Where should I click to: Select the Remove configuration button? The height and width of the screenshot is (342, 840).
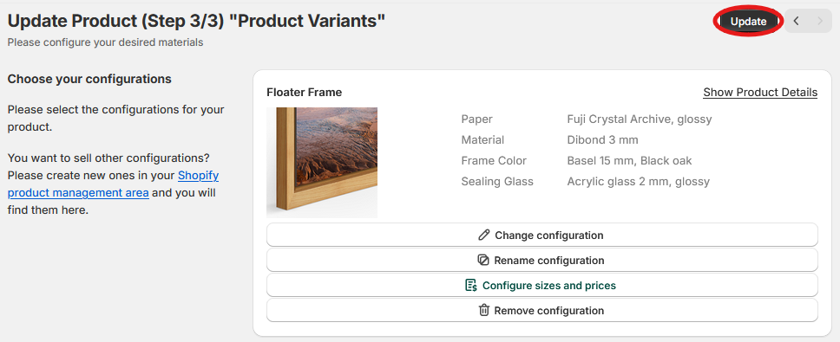click(x=542, y=311)
